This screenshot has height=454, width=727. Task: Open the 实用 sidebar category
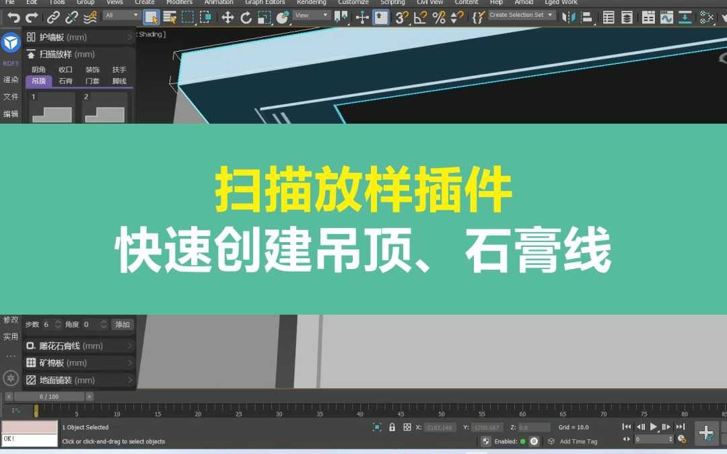(x=11, y=337)
